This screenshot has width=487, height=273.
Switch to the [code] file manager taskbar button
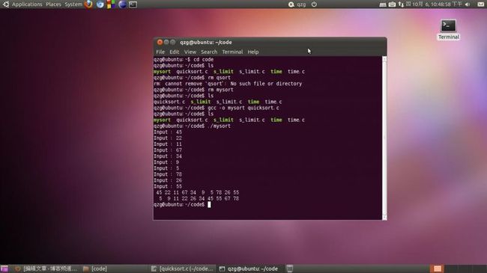95,269
